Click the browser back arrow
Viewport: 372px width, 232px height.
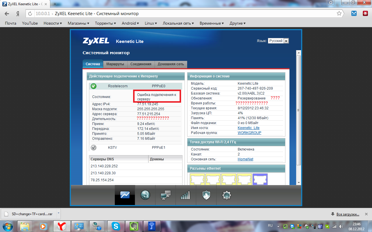(x=7, y=14)
